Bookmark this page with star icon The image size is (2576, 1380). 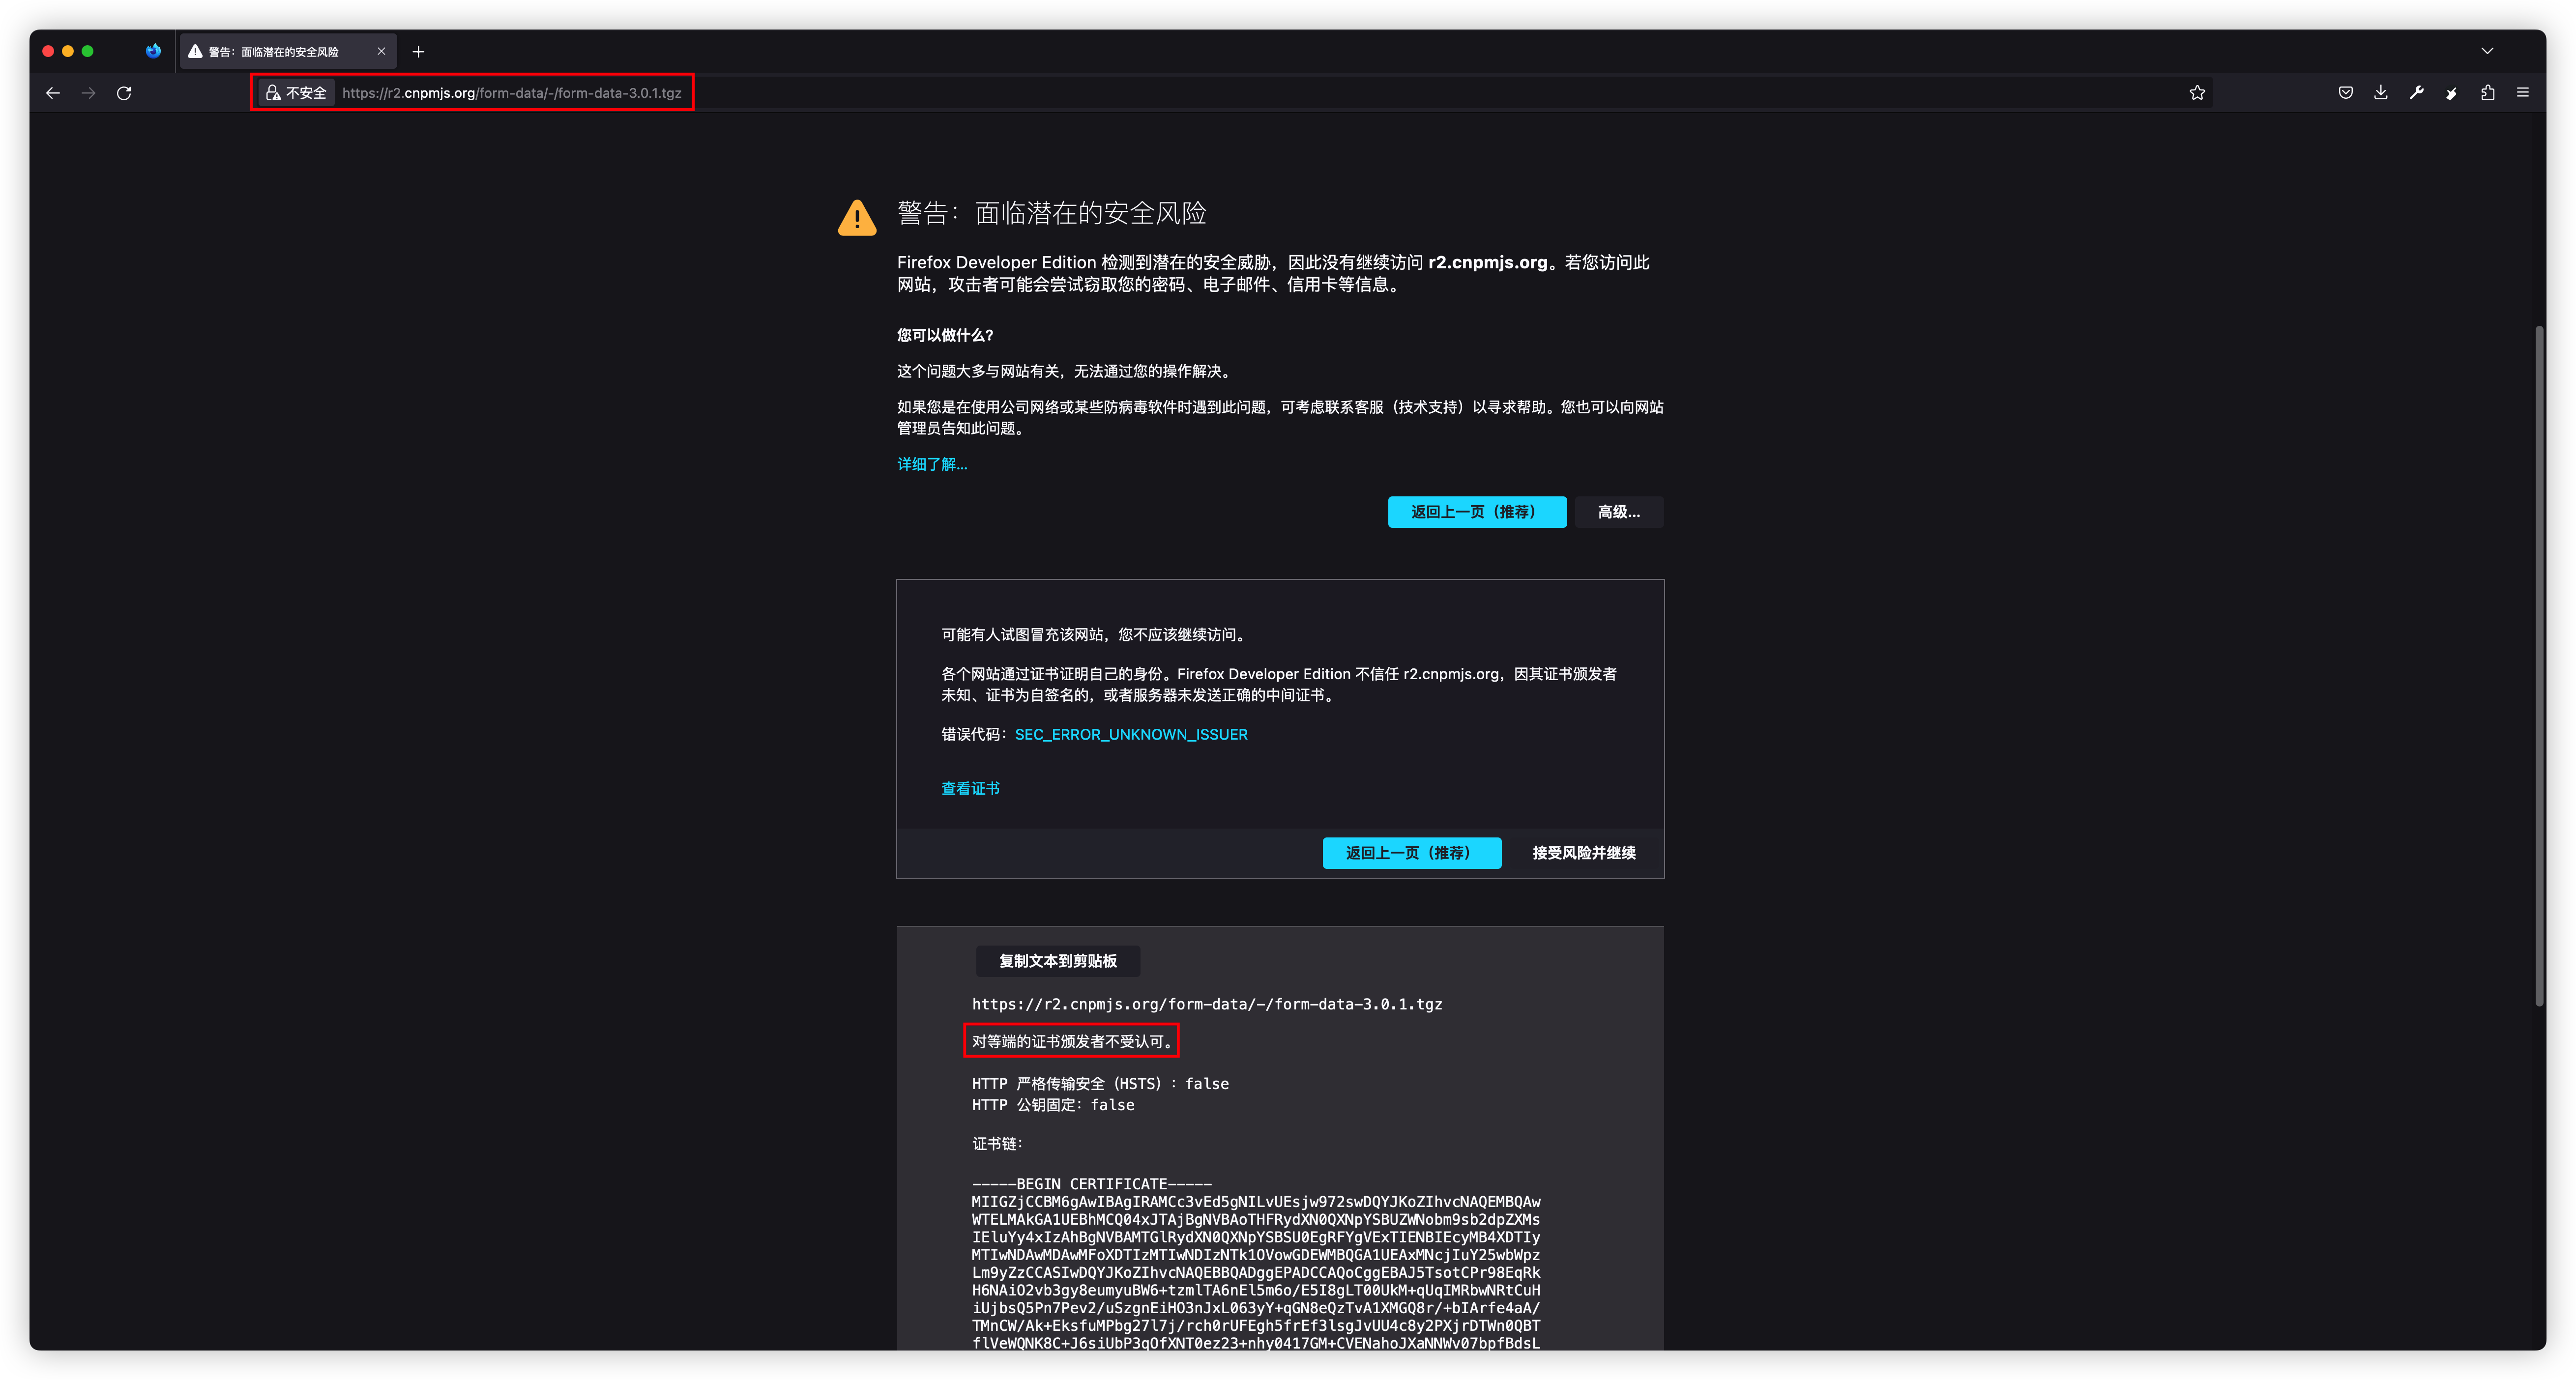[2196, 93]
